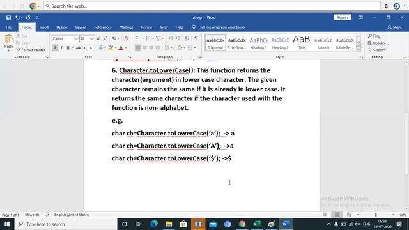Switch to Read Mode view

pyautogui.click(x=325, y=215)
